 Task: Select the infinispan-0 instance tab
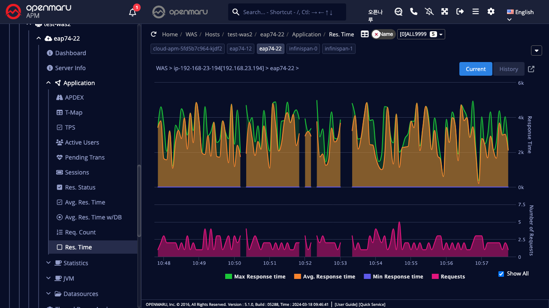[x=303, y=49]
